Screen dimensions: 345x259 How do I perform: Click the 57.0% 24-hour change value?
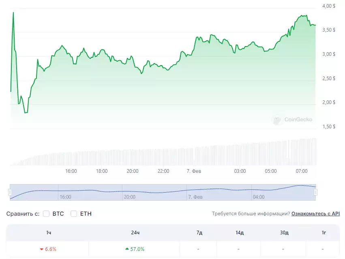[137, 249]
